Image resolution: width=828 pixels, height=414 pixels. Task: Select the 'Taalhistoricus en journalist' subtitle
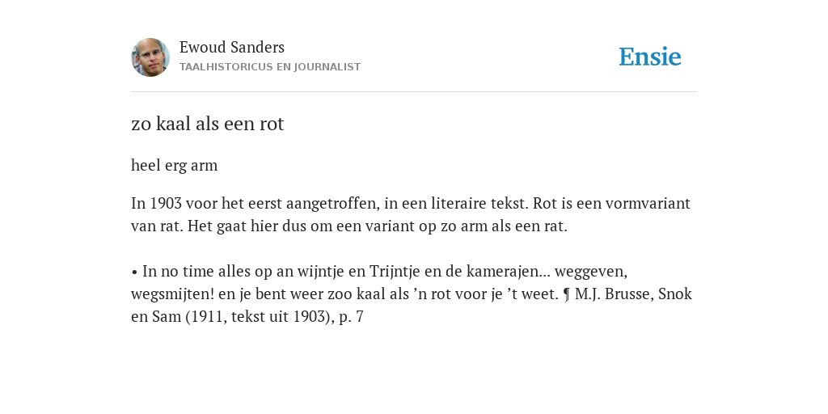point(270,67)
